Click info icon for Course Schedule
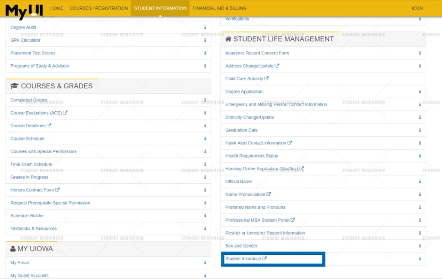Viewport: 442px width, 279px height. click(205, 138)
